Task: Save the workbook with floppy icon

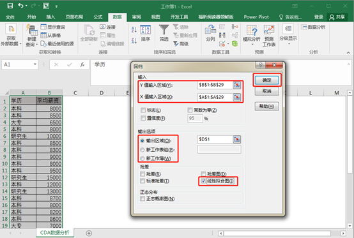Action: (10, 6)
